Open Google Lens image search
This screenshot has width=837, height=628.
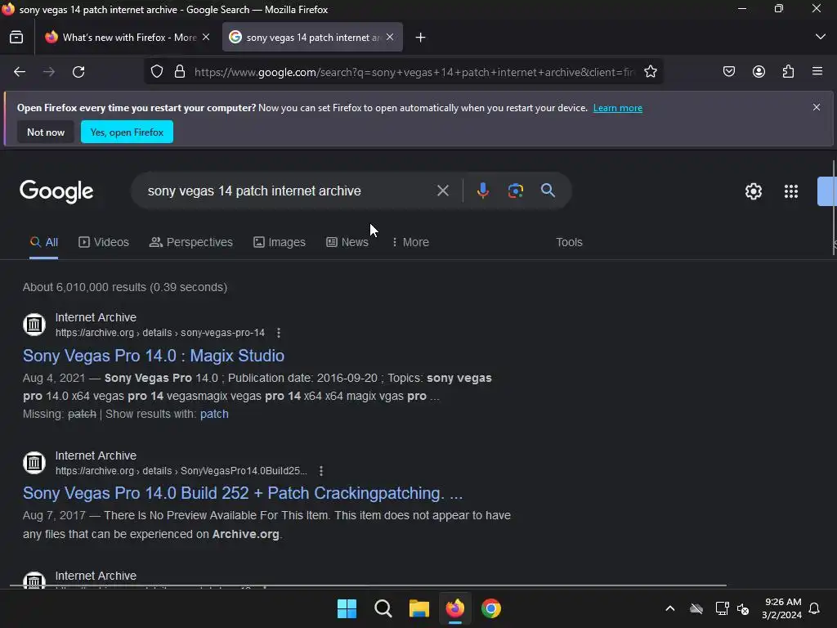pyautogui.click(x=516, y=191)
